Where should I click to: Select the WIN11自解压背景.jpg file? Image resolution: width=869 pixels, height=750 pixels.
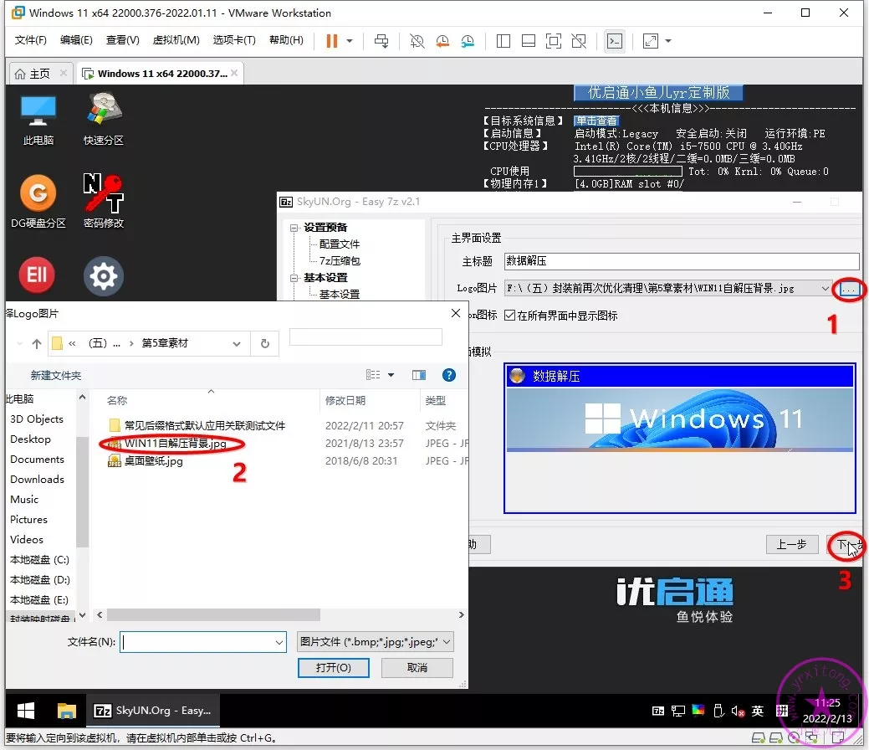(x=176, y=444)
